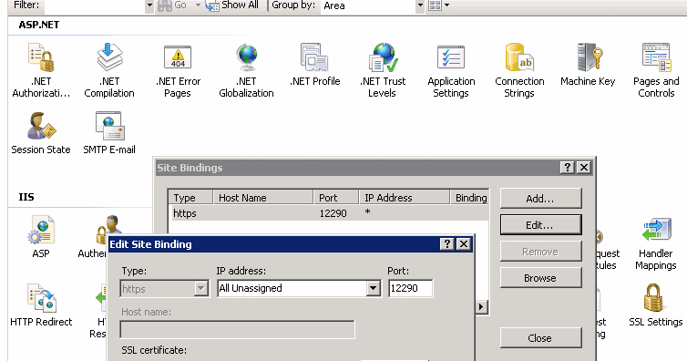Click help button in Site Bindings title bar
687x361 pixels.
[568, 167]
